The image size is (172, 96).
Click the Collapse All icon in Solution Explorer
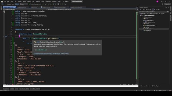(148, 10)
